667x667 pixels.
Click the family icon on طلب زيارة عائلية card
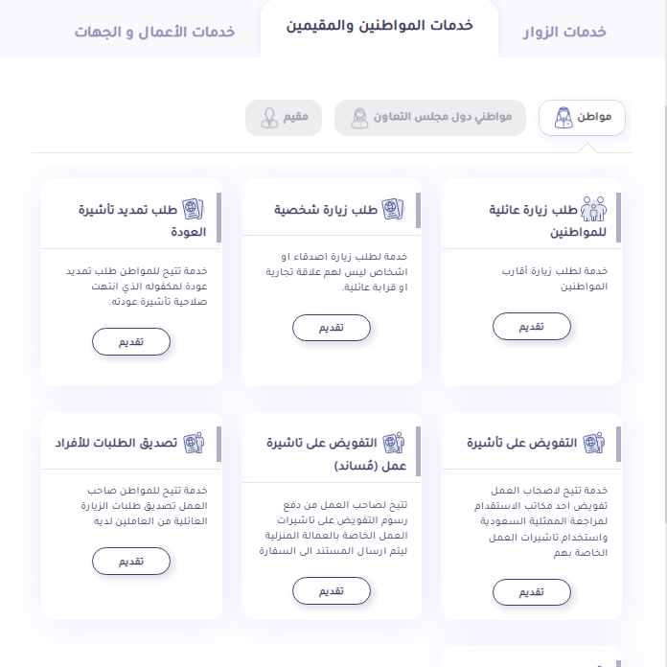click(x=593, y=209)
